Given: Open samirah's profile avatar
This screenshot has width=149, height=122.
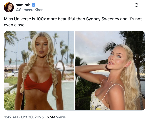Looking at the screenshot, I should (9, 7).
